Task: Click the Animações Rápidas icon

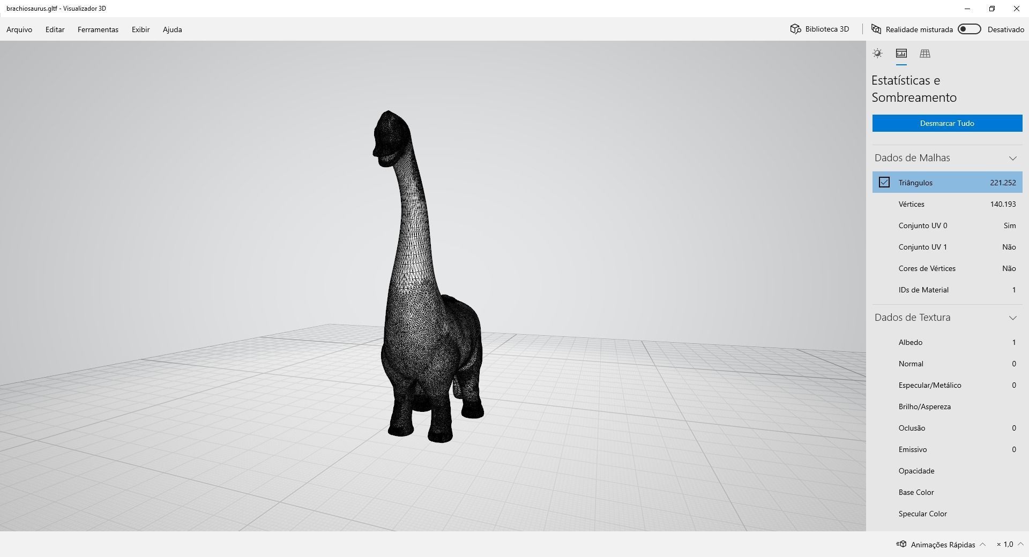Action: click(x=901, y=544)
